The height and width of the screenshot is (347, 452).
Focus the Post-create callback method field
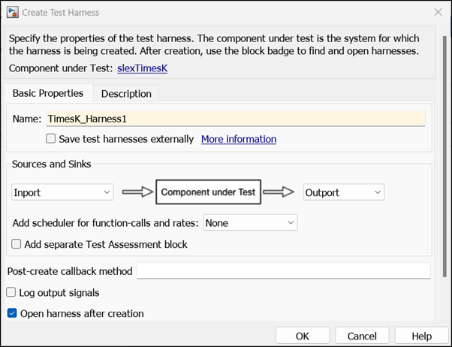click(x=283, y=271)
